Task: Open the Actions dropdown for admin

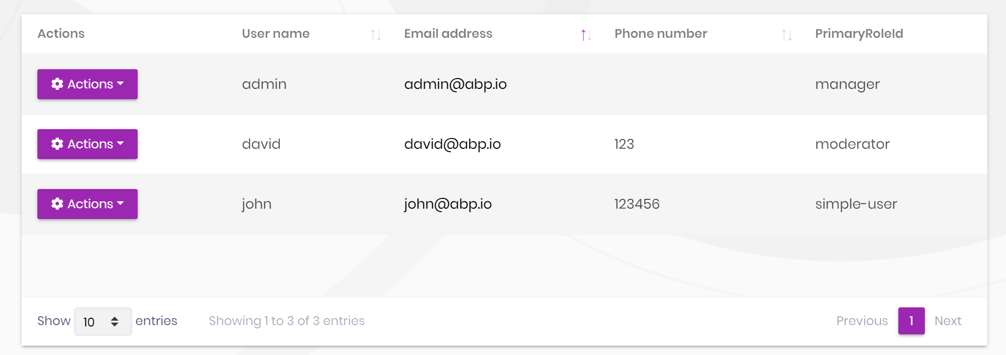Action: point(87,84)
